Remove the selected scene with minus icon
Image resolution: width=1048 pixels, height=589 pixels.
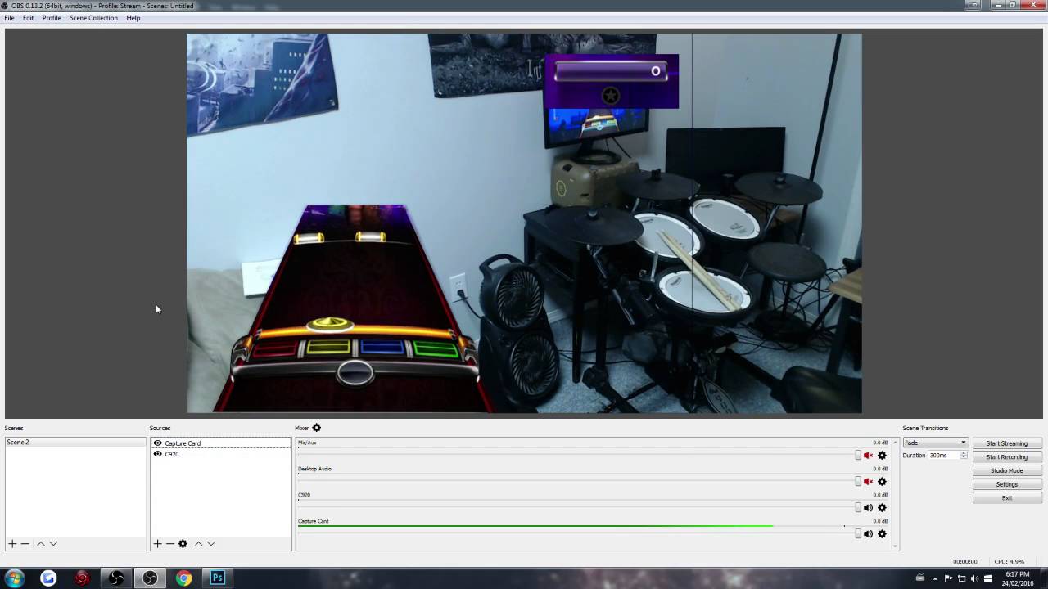[x=25, y=544]
